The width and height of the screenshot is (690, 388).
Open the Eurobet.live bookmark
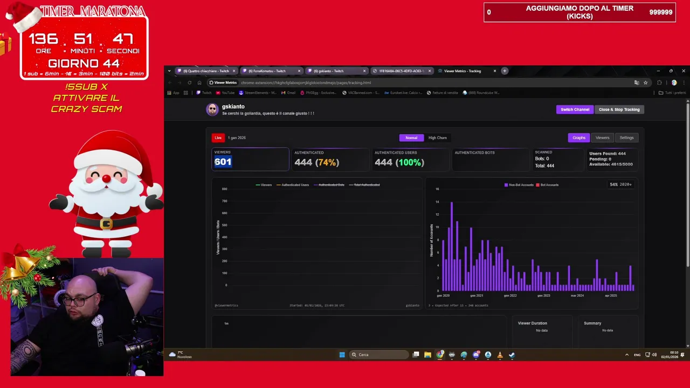tap(403, 93)
